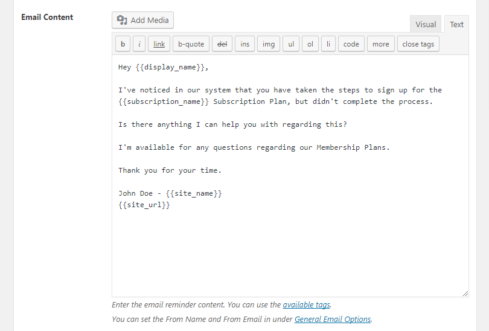Click the italic 'i' quicktag button
This screenshot has width=489, height=331.
point(139,44)
